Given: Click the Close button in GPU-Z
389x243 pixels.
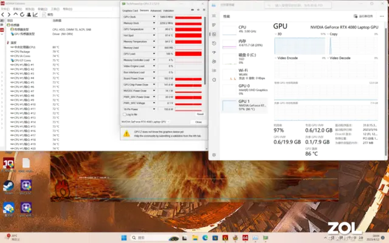Looking at the screenshot, I should point(199,122).
